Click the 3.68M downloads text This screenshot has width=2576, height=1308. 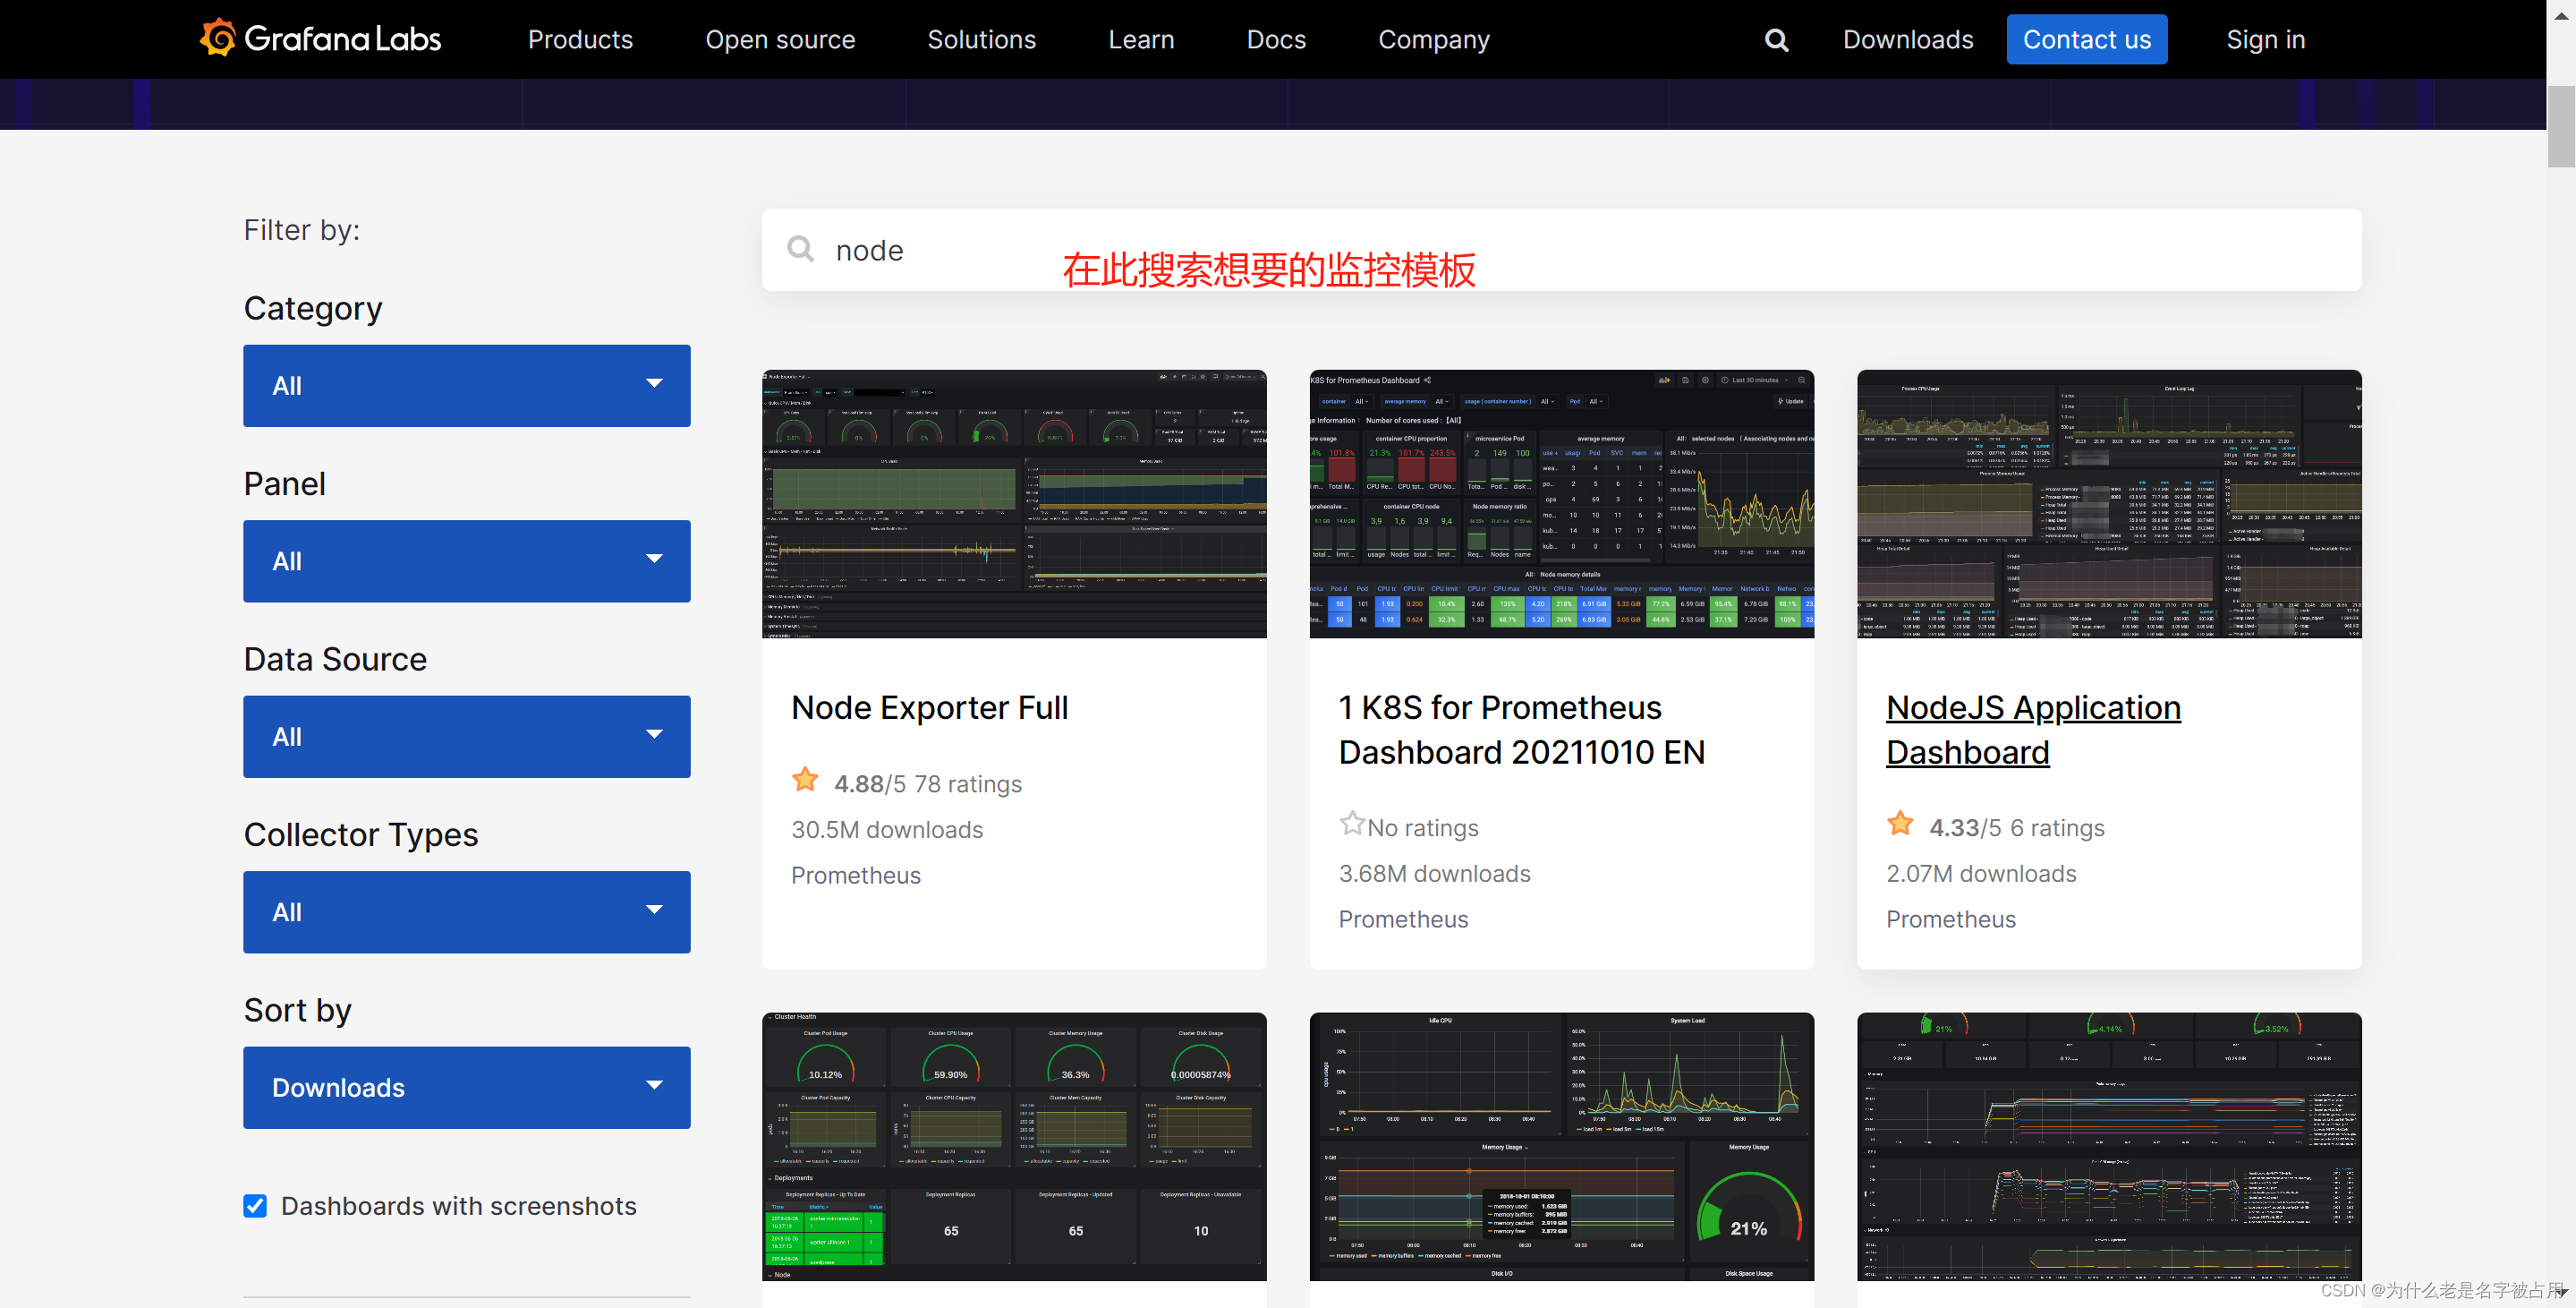[x=1435, y=874]
